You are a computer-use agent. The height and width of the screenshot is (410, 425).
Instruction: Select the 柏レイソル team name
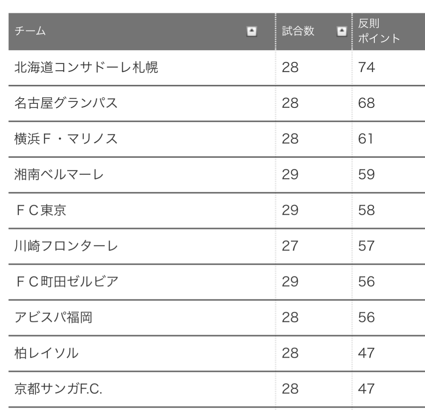tap(46, 353)
